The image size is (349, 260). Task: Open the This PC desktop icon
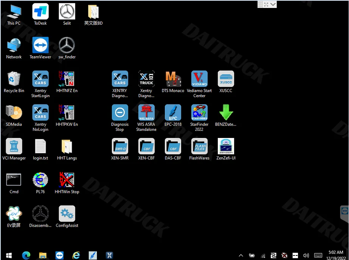coord(14,14)
